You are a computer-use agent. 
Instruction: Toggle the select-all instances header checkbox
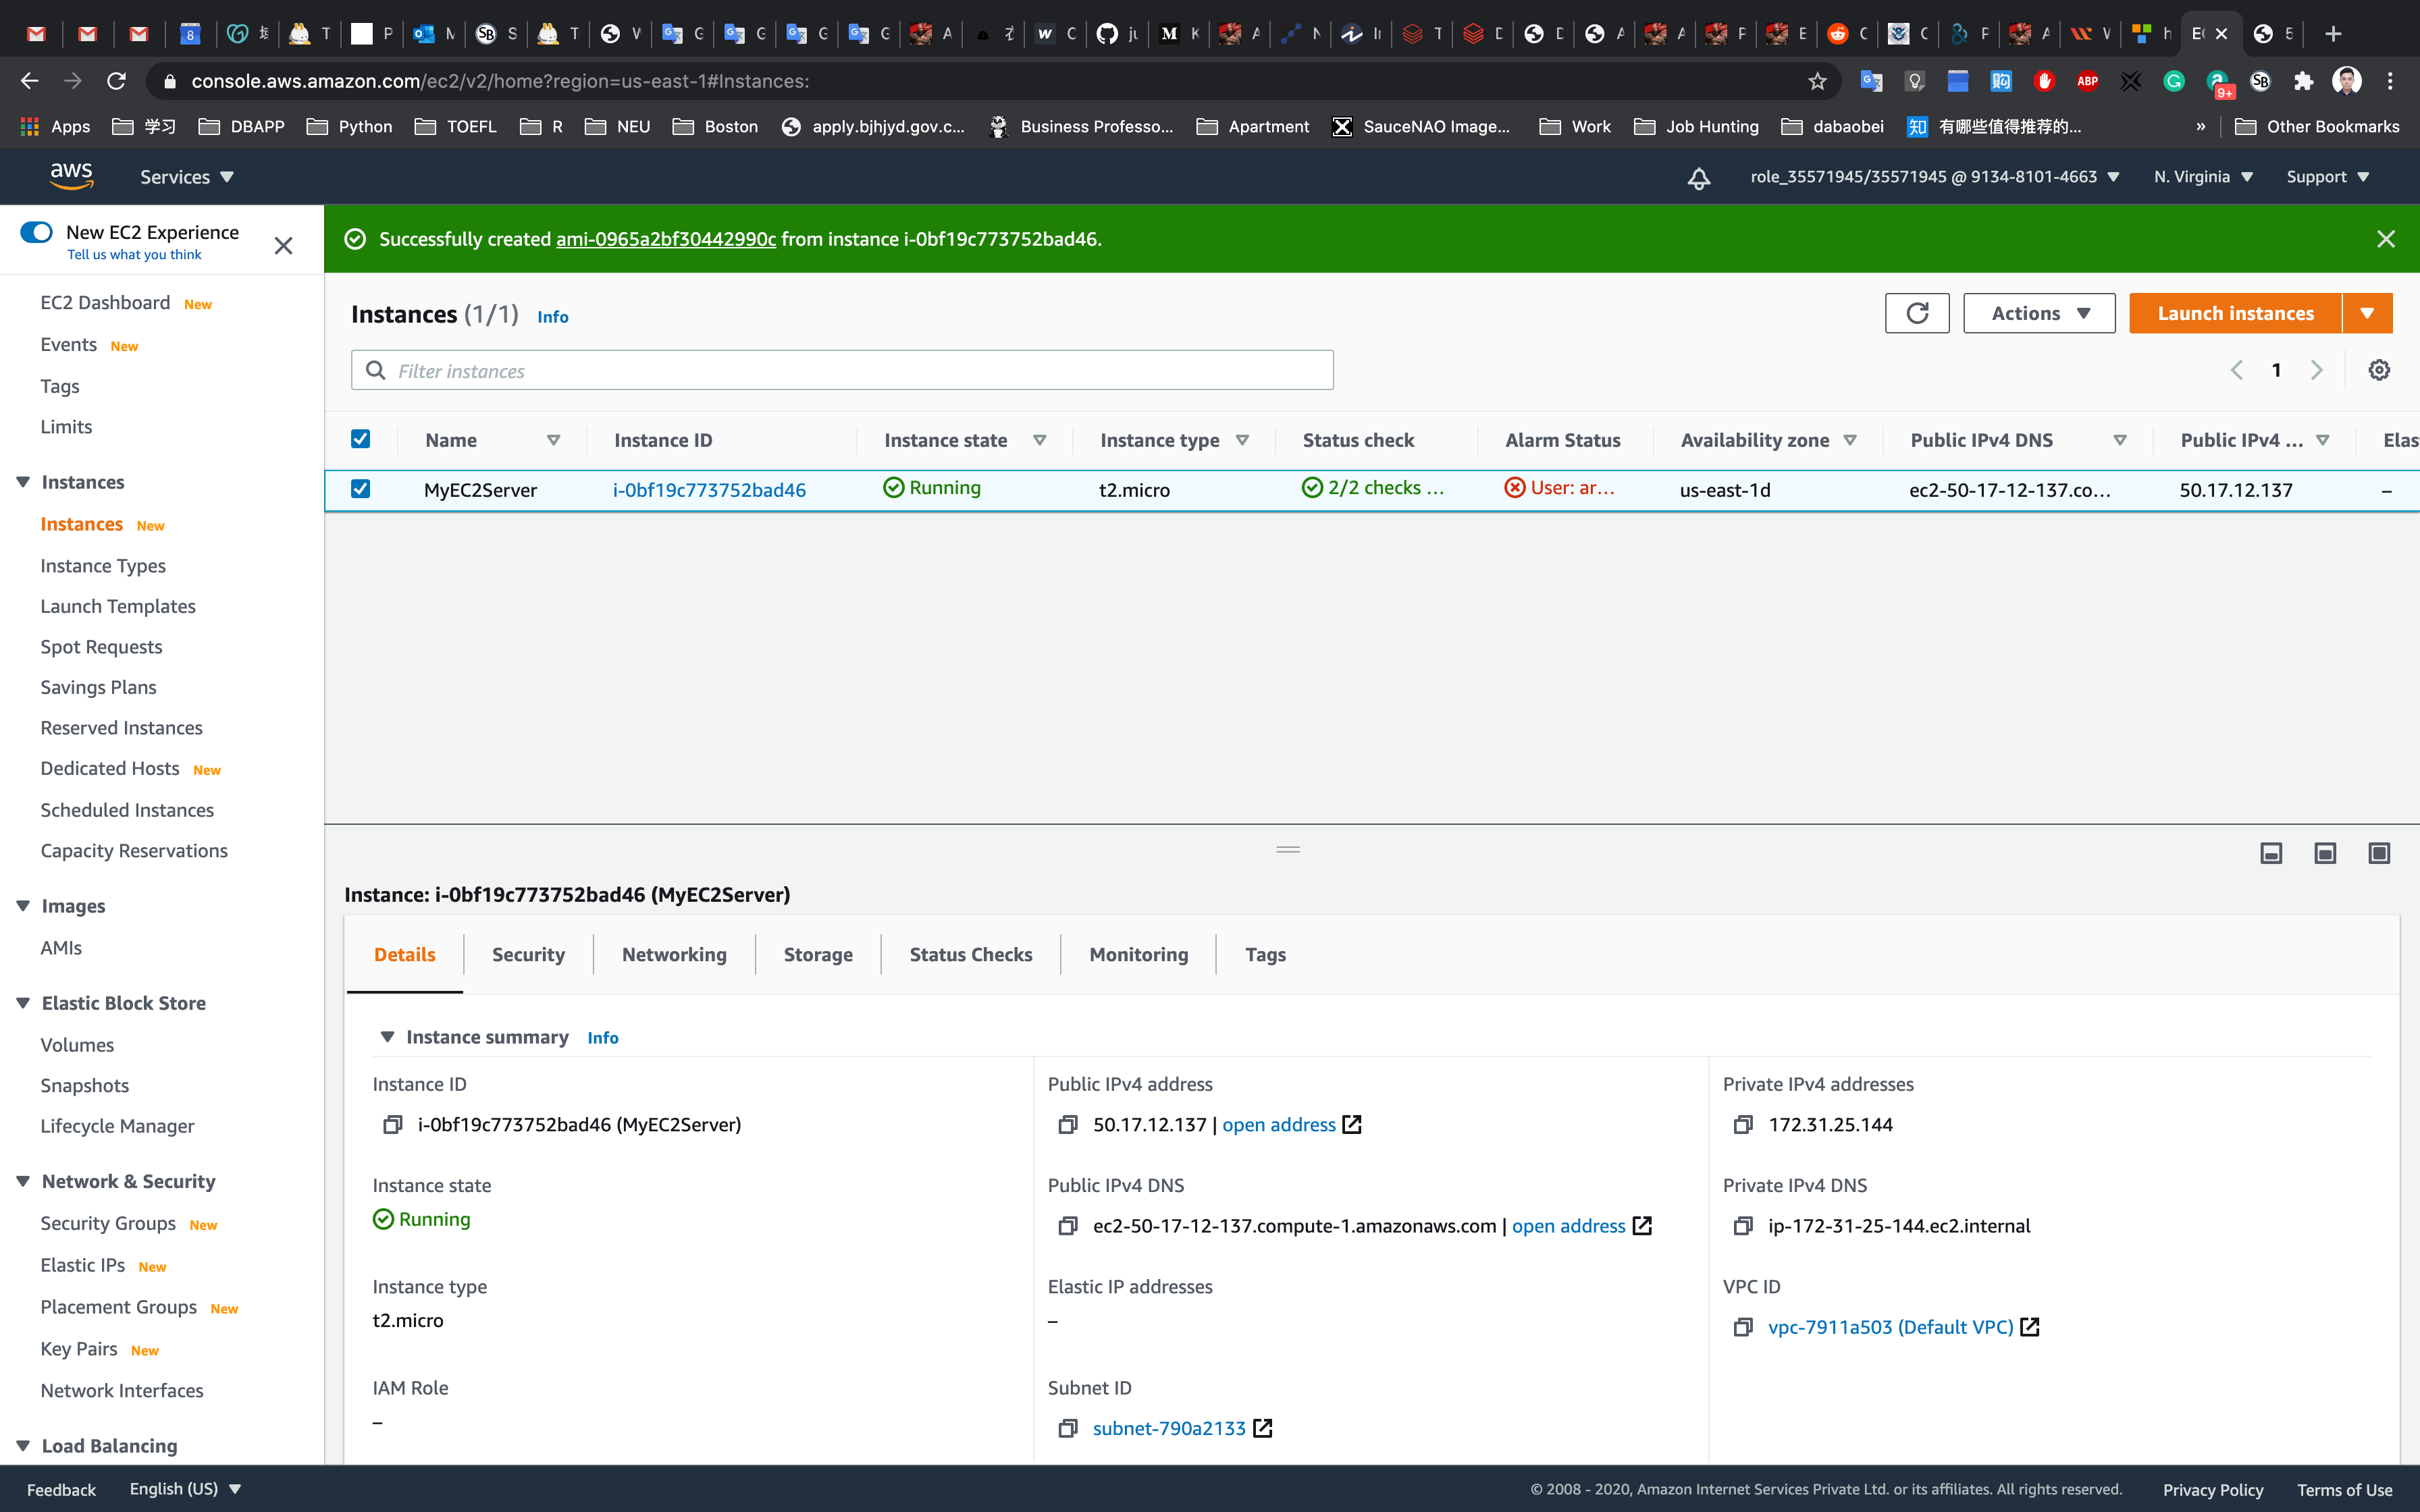361,439
